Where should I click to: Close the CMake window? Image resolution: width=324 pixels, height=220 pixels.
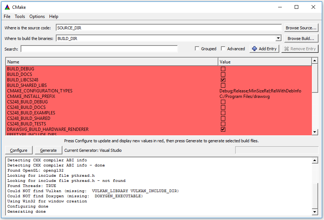pyautogui.click(x=313, y=7)
